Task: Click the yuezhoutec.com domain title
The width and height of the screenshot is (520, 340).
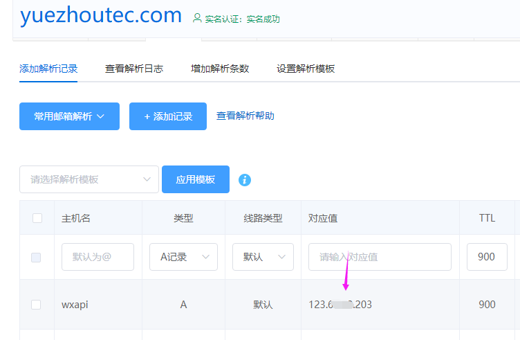Action: click(101, 15)
